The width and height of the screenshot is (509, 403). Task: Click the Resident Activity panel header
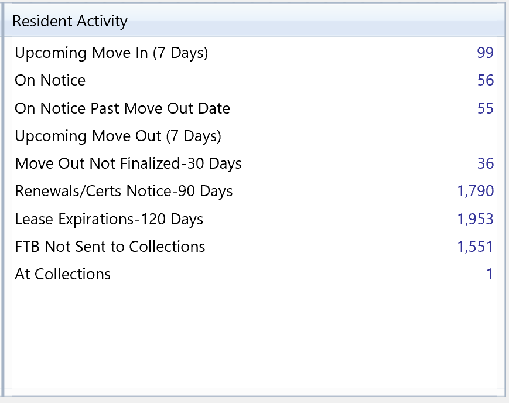pyautogui.click(x=70, y=22)
